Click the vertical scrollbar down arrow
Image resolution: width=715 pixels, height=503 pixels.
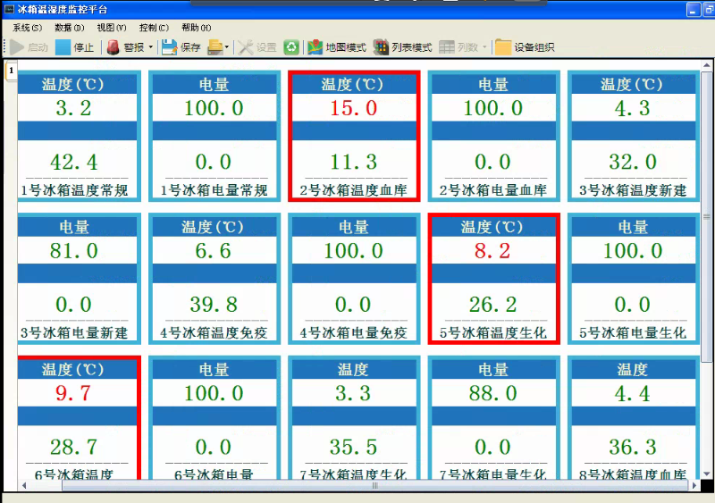706,474
